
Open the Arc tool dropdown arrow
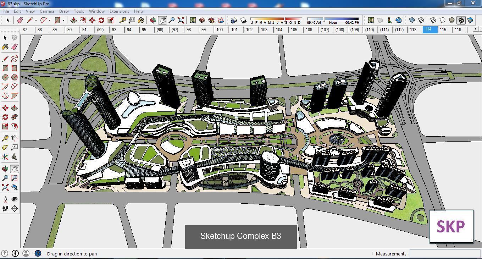[x=50, y=20]
